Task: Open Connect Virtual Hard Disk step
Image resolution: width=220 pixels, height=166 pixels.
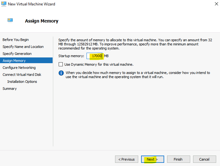Action: coord(22,75)
